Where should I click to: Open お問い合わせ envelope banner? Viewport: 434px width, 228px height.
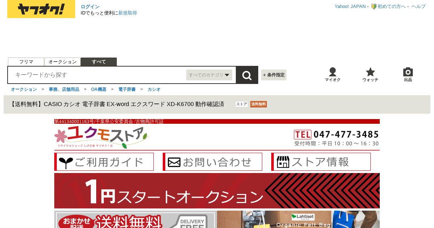pyautogui.click(x=213, y=162)
